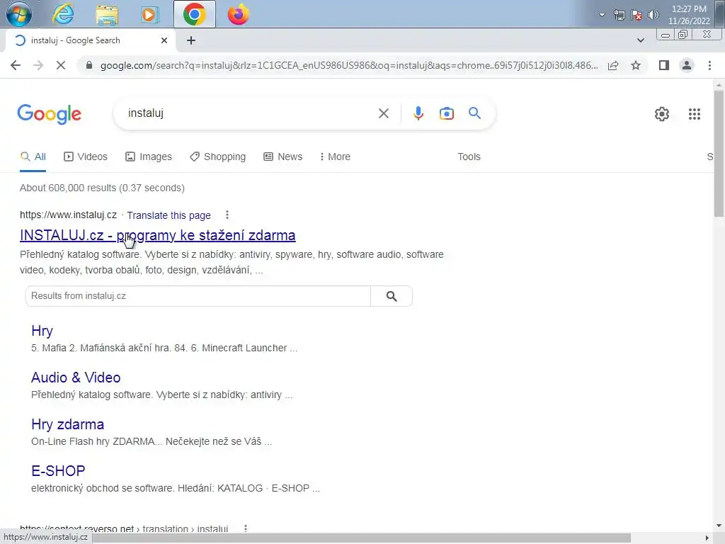The image size is (725, 544).
Task: Stop loading the page
Action: [x=61, y=65]
